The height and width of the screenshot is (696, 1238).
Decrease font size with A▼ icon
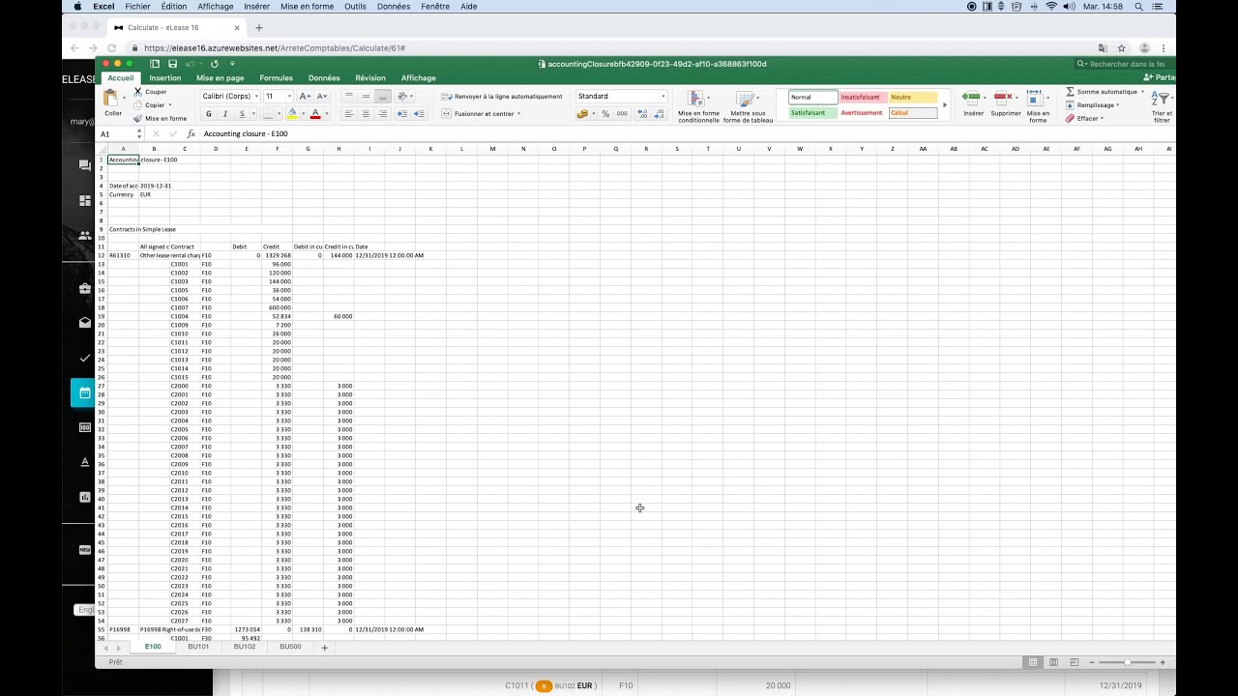click(321, 96)
